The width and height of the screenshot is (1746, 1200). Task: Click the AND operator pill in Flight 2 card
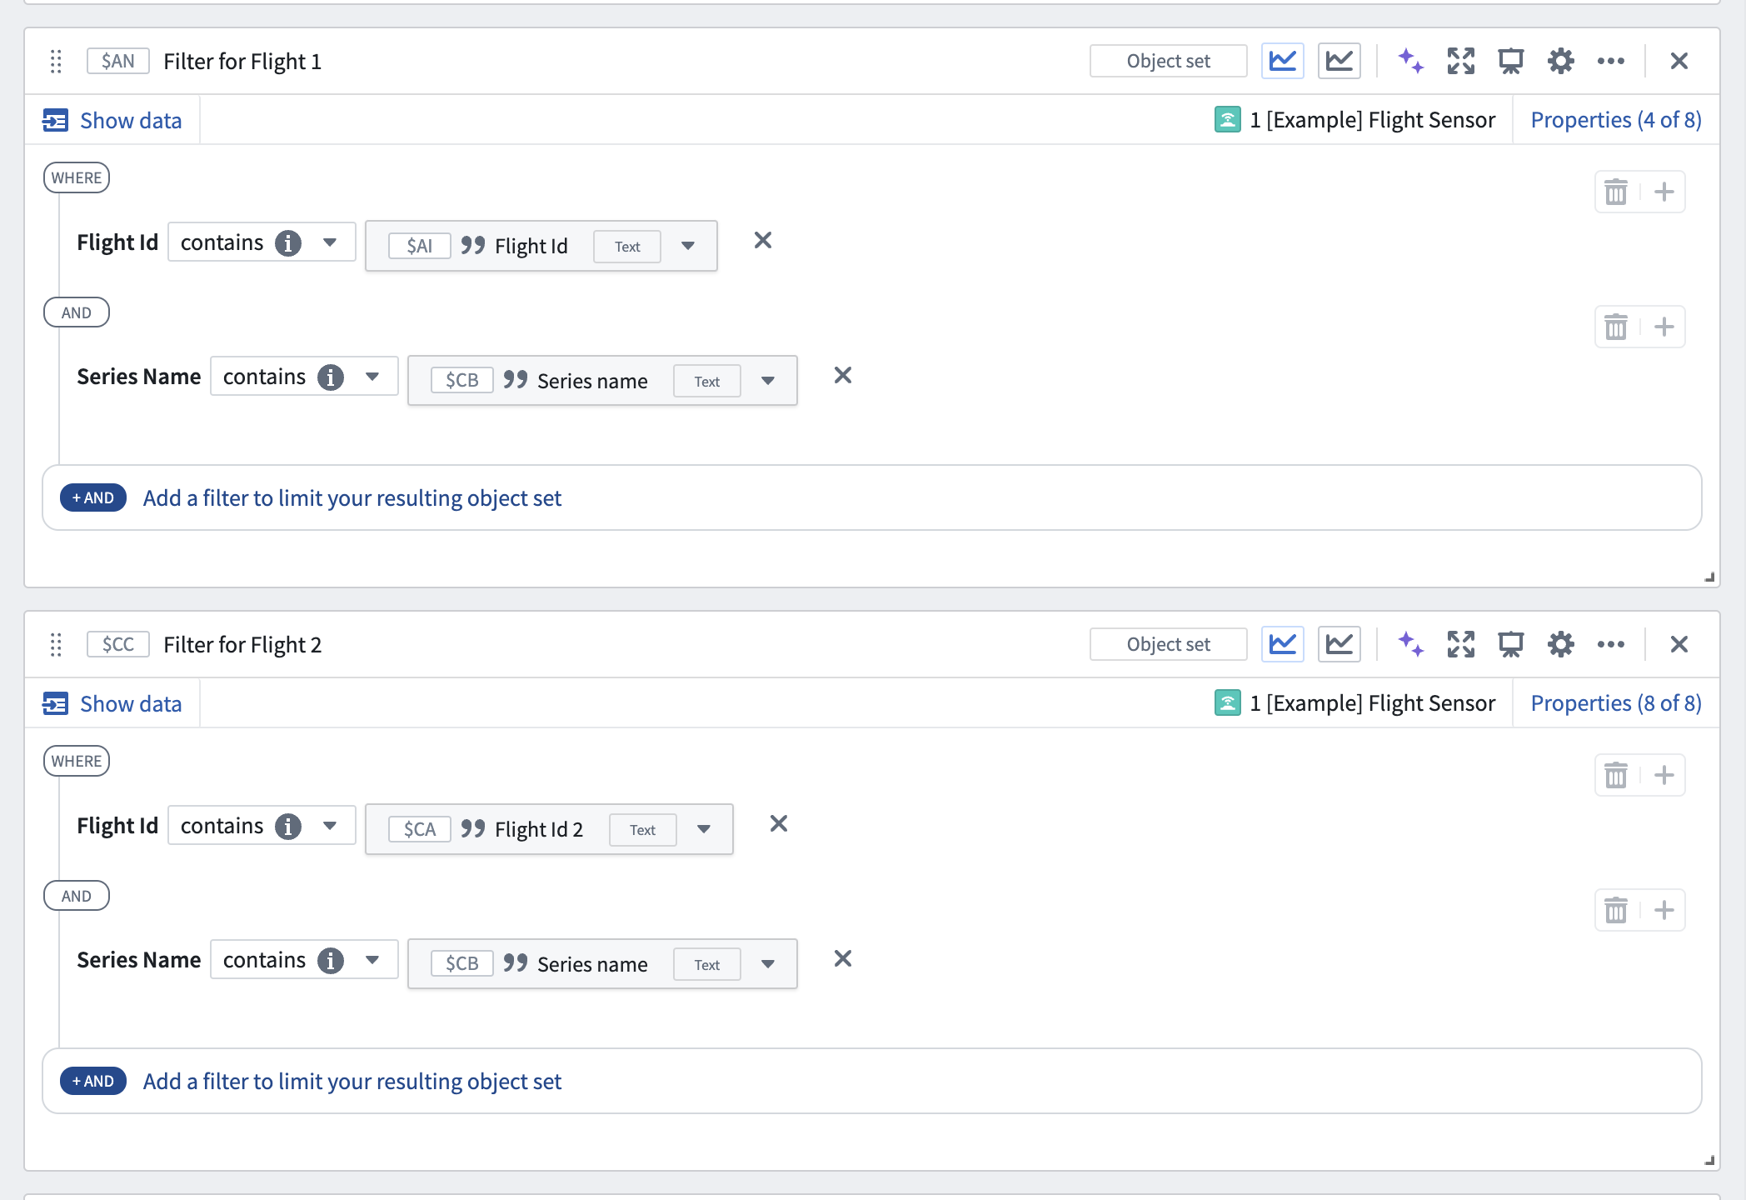[77, 896]
